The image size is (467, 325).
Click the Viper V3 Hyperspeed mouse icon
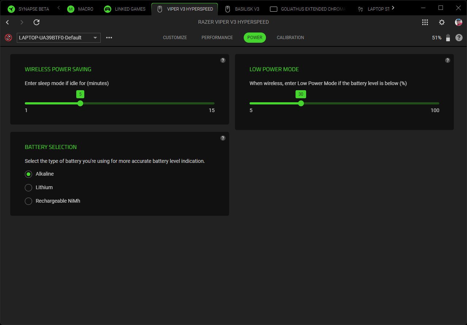[159, 9]
